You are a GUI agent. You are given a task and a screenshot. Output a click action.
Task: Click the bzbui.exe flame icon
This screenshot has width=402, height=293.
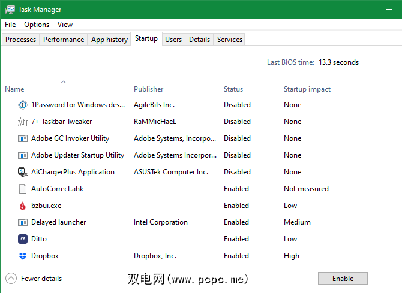pyautogui.click(x=23, y=206)
